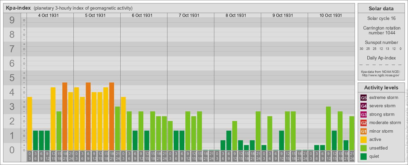Click the 'unsettled' legend label

click(x=379, y=148)
